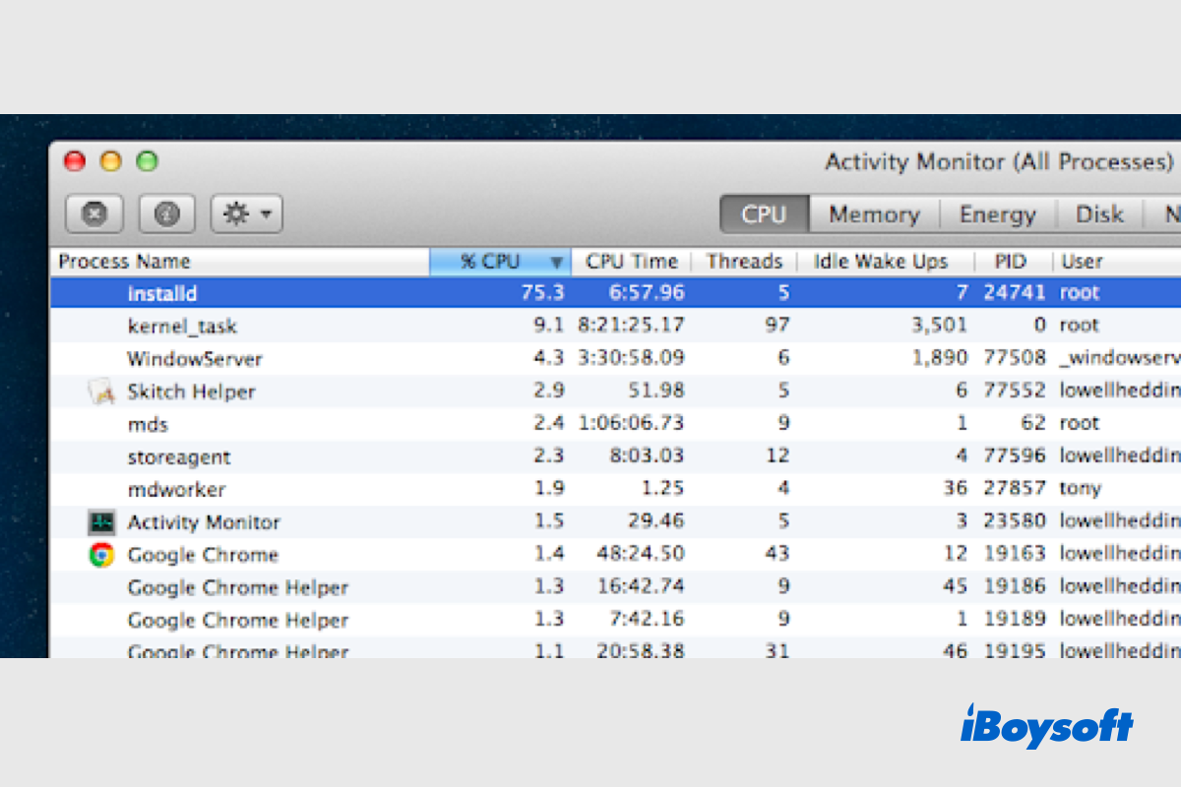This screenshot has height=787, width=1181.
Task: Click the PID column header
Action: 1010,262
